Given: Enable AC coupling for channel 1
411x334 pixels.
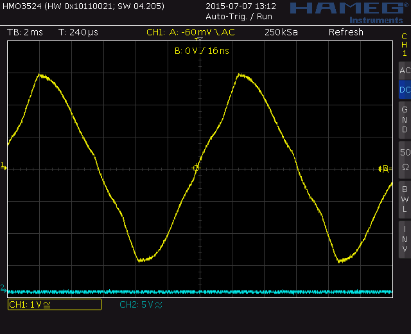Looking at the screenshot, I should [405, 71].
